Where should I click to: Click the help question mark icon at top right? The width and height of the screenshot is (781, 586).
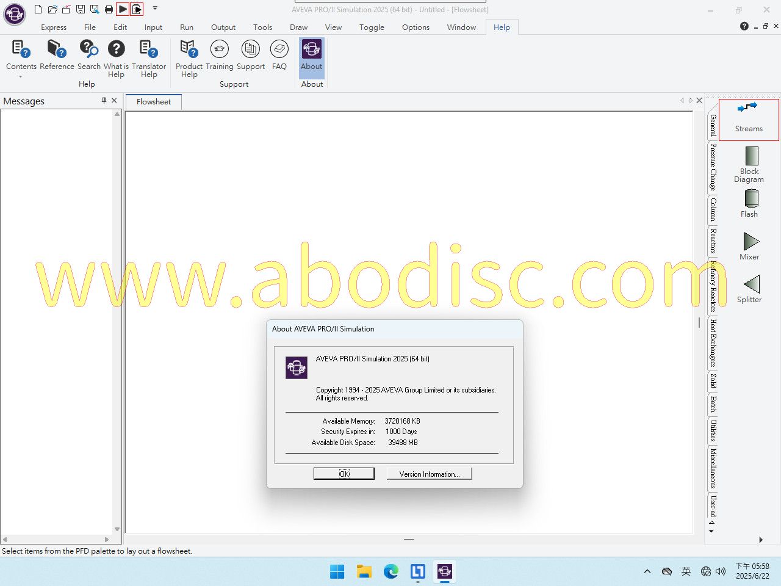coord(744,26)
